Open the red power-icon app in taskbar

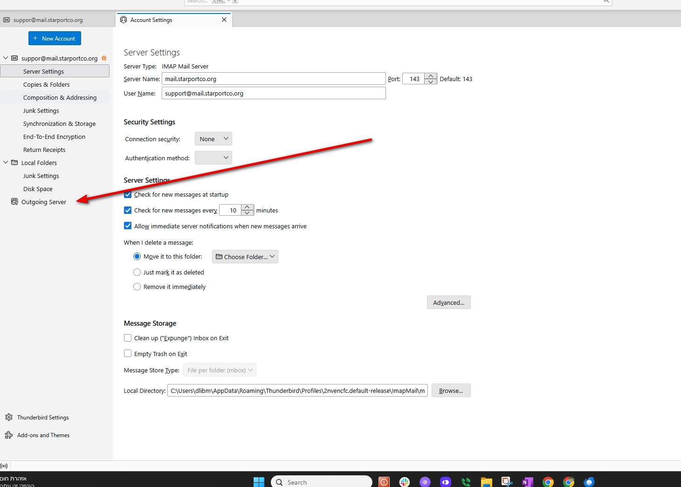(x=384, y=482)
